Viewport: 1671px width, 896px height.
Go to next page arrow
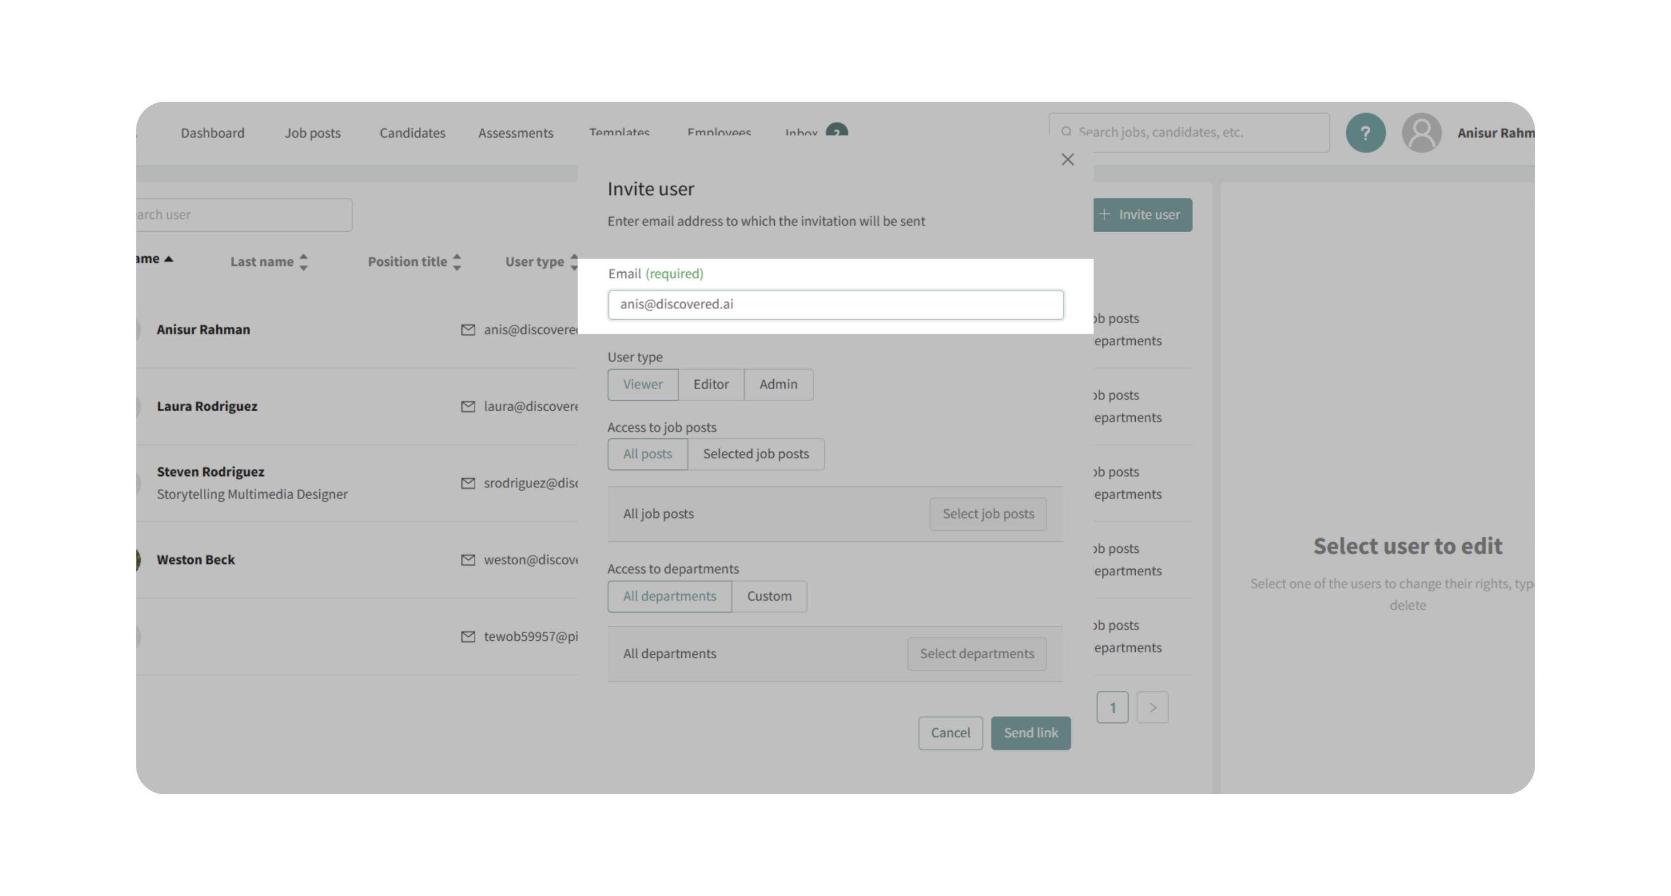pyautogui.click(x=1152, y=707)
